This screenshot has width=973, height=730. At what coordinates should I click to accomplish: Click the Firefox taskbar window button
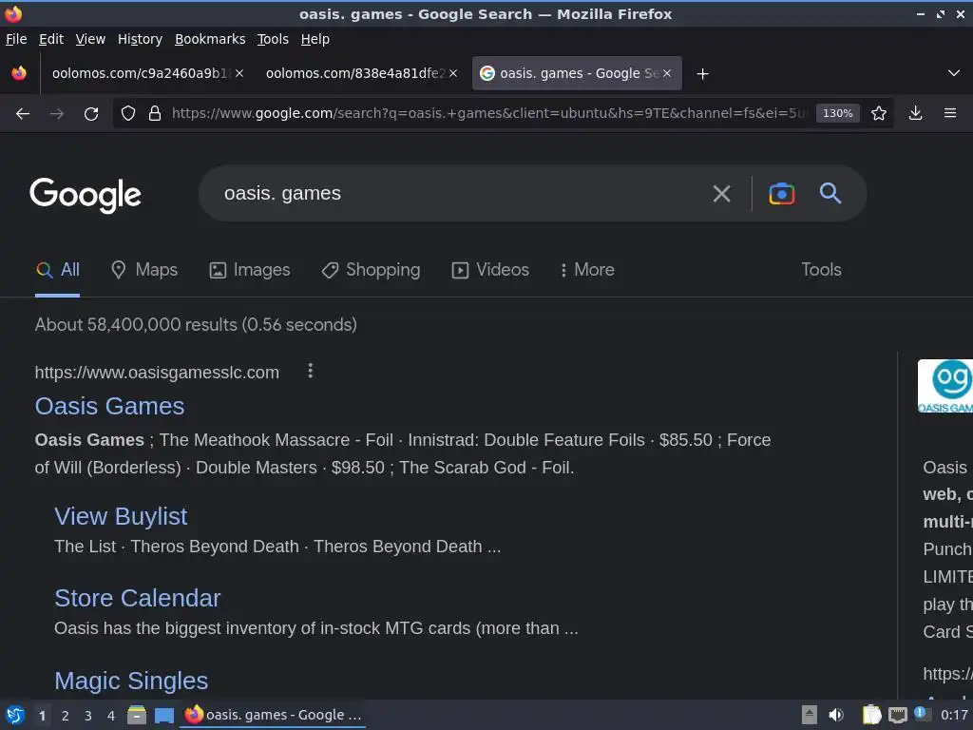(273, 715)
